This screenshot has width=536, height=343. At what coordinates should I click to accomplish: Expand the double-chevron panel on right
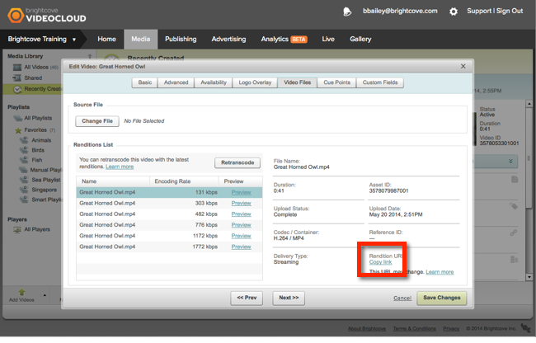point(510,162)
